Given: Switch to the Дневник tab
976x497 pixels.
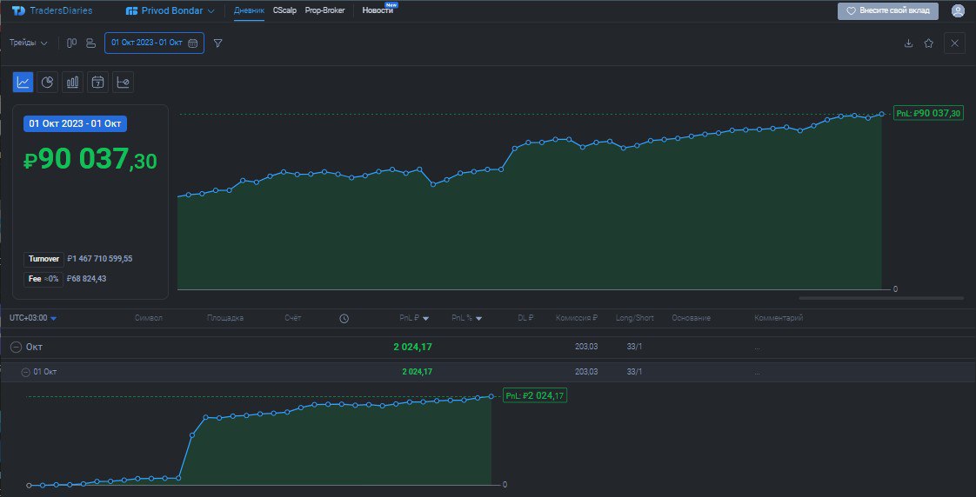Looking at the screenshot, I should [x=249, y=10].
